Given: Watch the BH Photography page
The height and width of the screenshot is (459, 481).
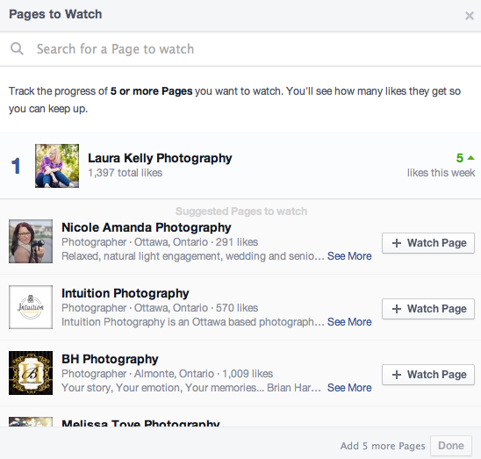Looking at the screenshot, I should (428, 375).
